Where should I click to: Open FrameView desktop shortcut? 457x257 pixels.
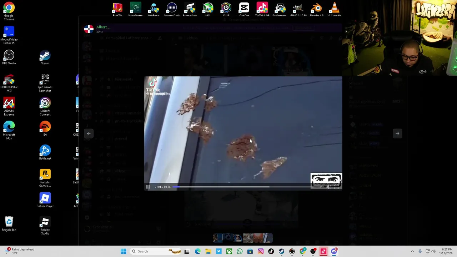(190, 9)
